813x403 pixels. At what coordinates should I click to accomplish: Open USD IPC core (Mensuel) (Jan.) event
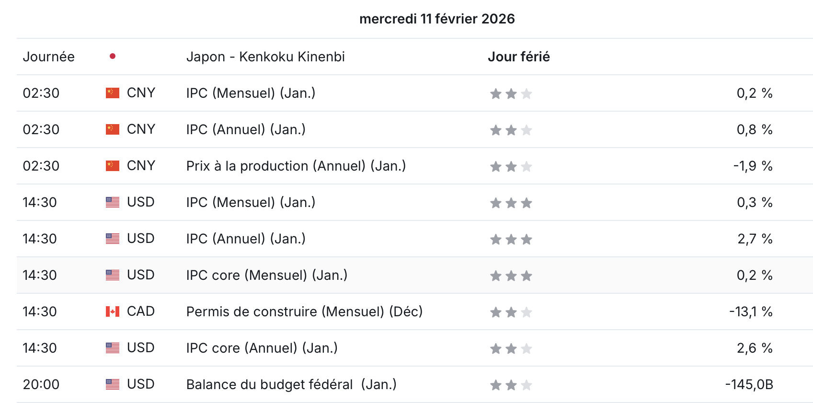(x=267, y=275)
